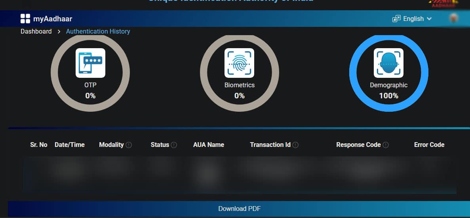The width and height of the screenshot is (470, 218).
Task: Select the Demographic face icon
Action: (388, 63)
